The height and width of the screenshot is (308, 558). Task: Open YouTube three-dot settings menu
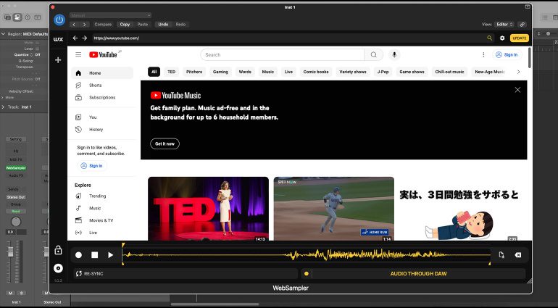[x=483, y=55]
